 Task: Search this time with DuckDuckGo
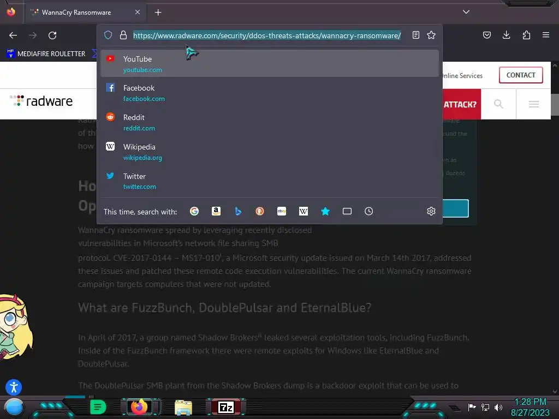pyautogui.click(x=260, y=211)
